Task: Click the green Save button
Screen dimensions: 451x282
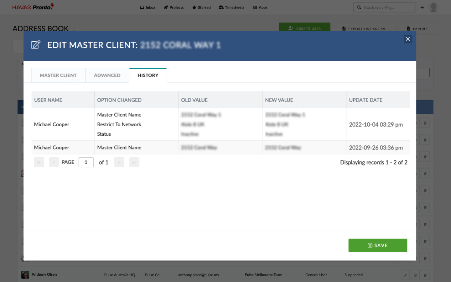Action: pyautogui.click(x=378, y=245)
